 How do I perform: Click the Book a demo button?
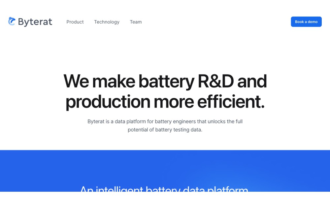[306, 22]
